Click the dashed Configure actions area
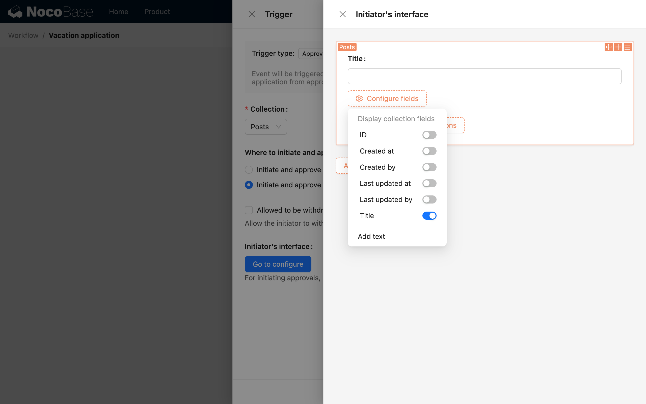 [x=452, y=125]
